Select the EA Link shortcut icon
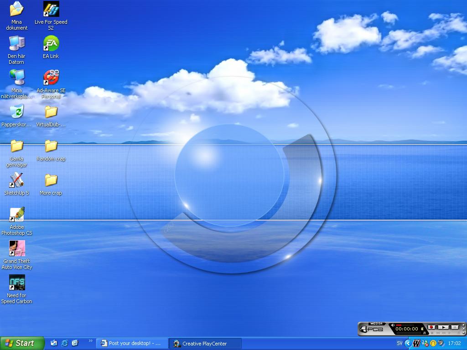Screen dimensions: 467x350 (x=51, y=47)
